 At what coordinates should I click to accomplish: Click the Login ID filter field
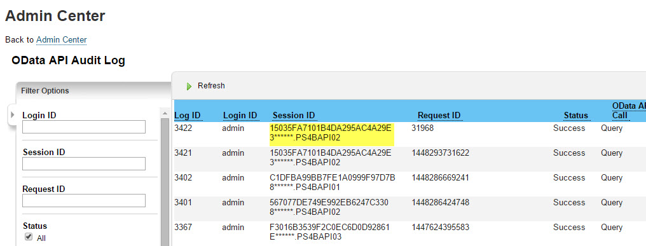[x=84, y=127]
